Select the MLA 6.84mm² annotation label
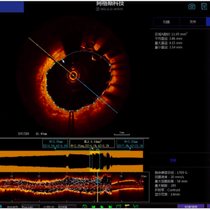Viewport: 210px width, 210px height. tap(92, 143)
